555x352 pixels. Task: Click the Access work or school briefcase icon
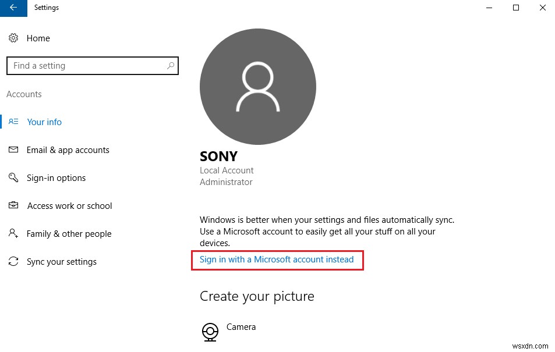tap(13, 205)
